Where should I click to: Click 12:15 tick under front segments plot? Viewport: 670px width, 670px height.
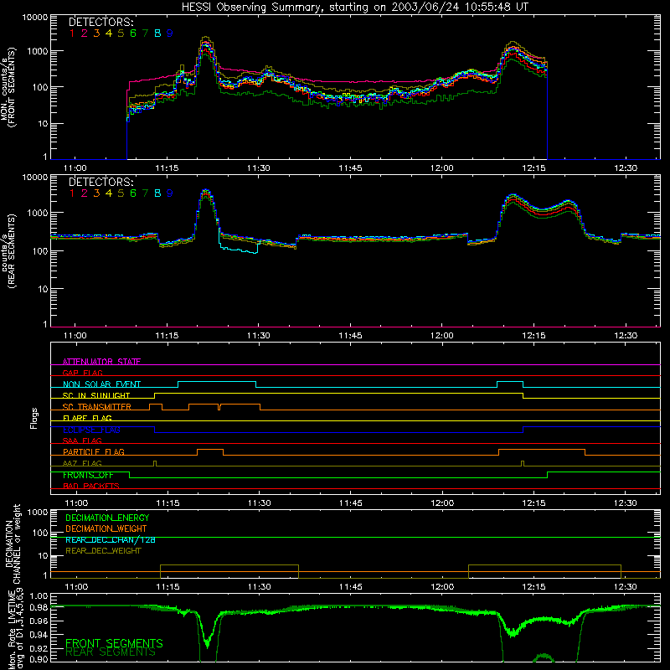tap(533, 168)
